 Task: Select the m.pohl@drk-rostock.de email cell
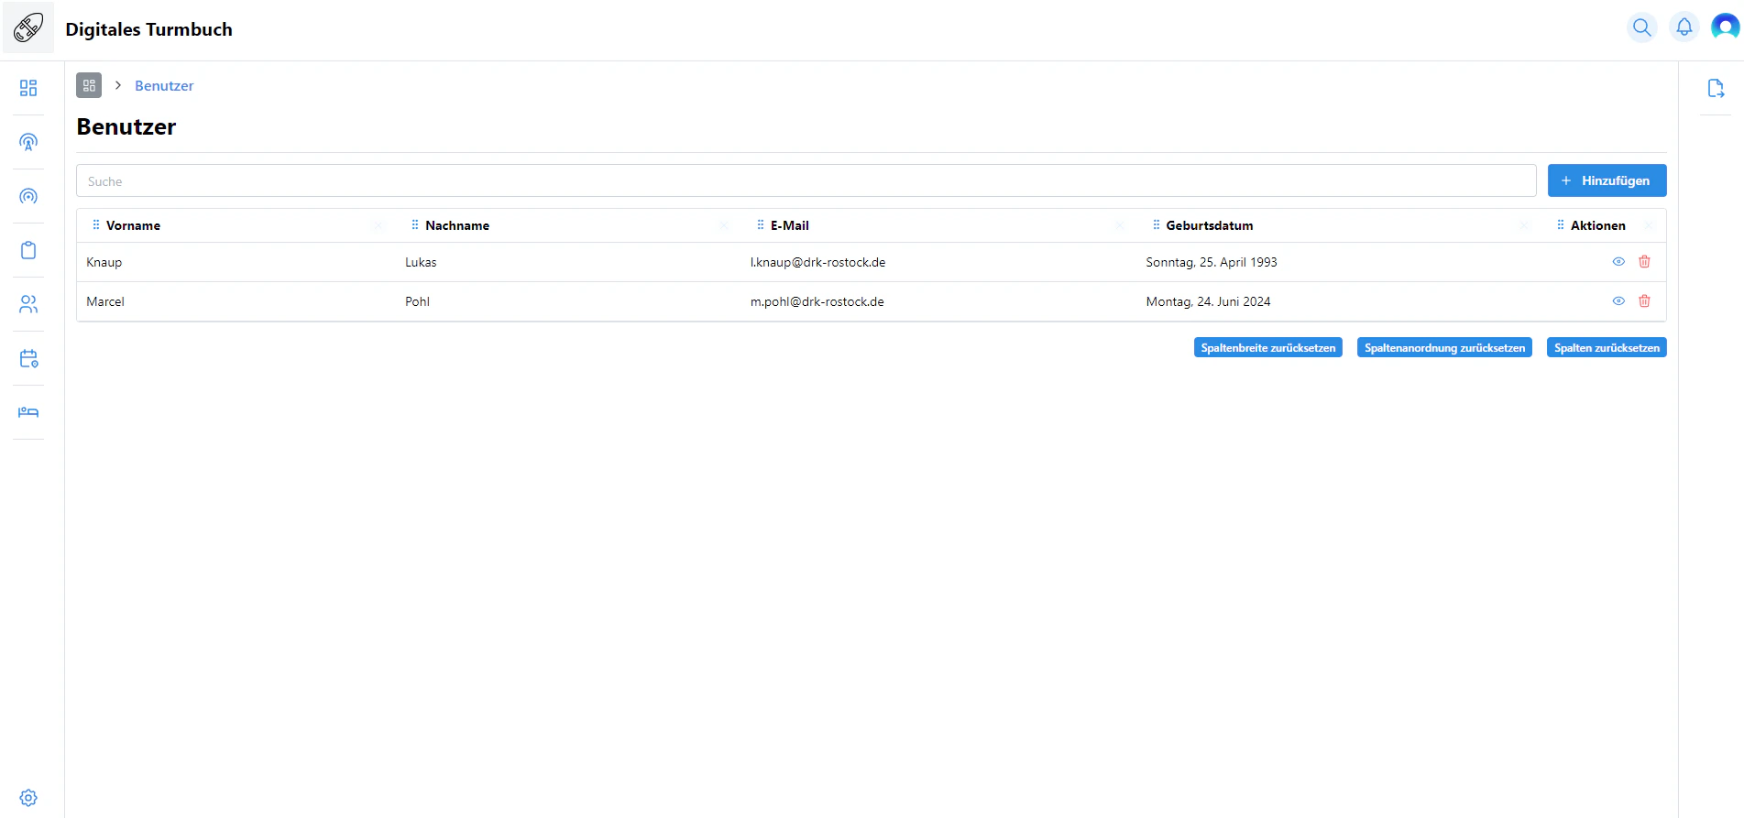817,301
